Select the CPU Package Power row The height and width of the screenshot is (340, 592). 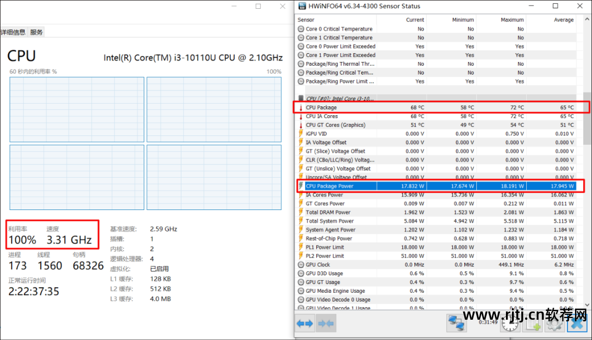(436, 186)
